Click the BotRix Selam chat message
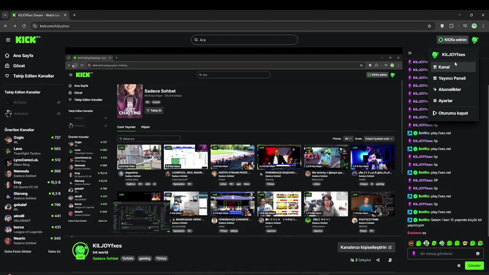Screen dimensions: 489x275 tap(445, 222)
